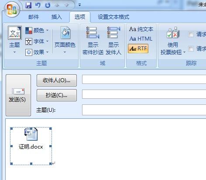
Task: Select the 证明.docx Word attachment icon
Action: tap(31, 134)
